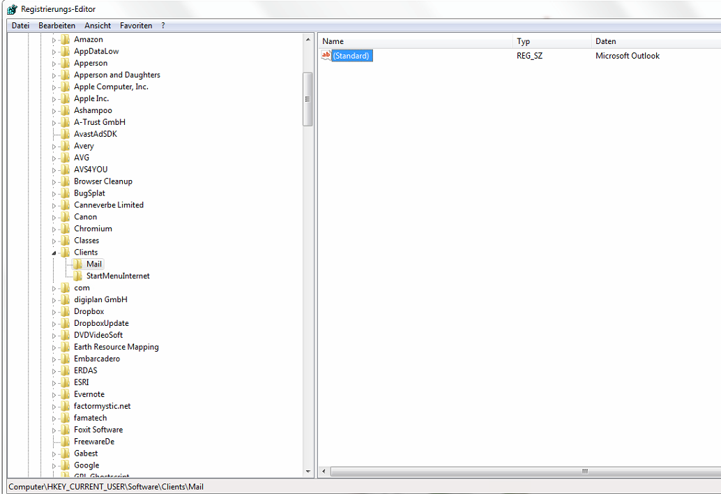Select the famatech tree key

pos(90,418)
